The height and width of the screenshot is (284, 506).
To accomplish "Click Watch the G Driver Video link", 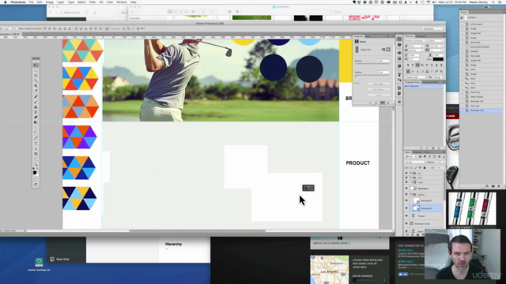I will click(332, 243).
